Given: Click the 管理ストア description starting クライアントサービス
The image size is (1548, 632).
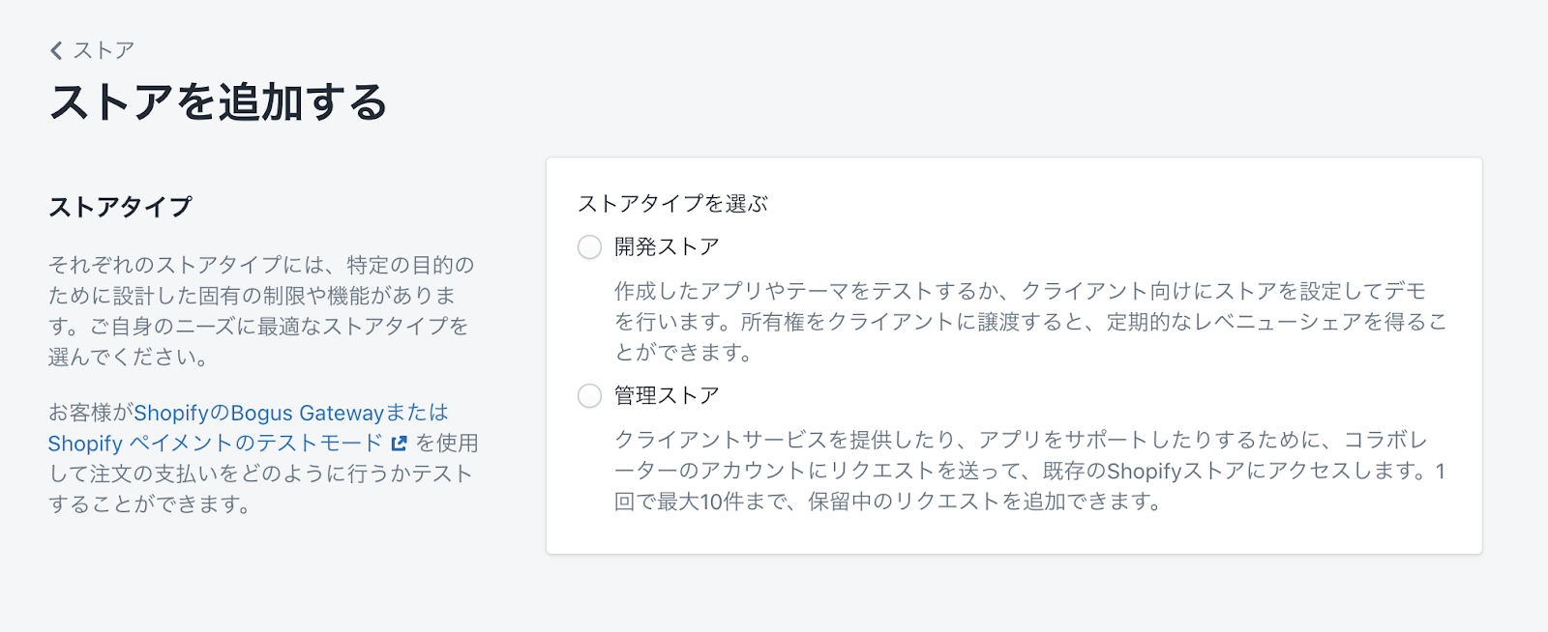Looking at the screenshot, I should [x=1020, y=441].
